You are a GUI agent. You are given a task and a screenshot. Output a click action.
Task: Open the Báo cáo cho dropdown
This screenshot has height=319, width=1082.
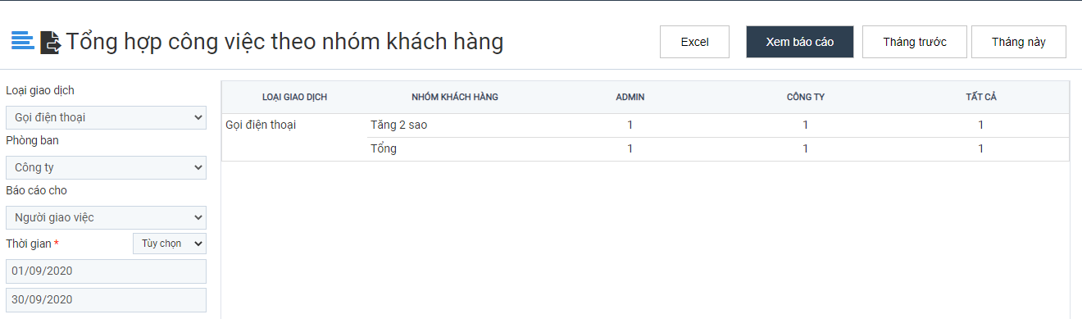point(107,217)
